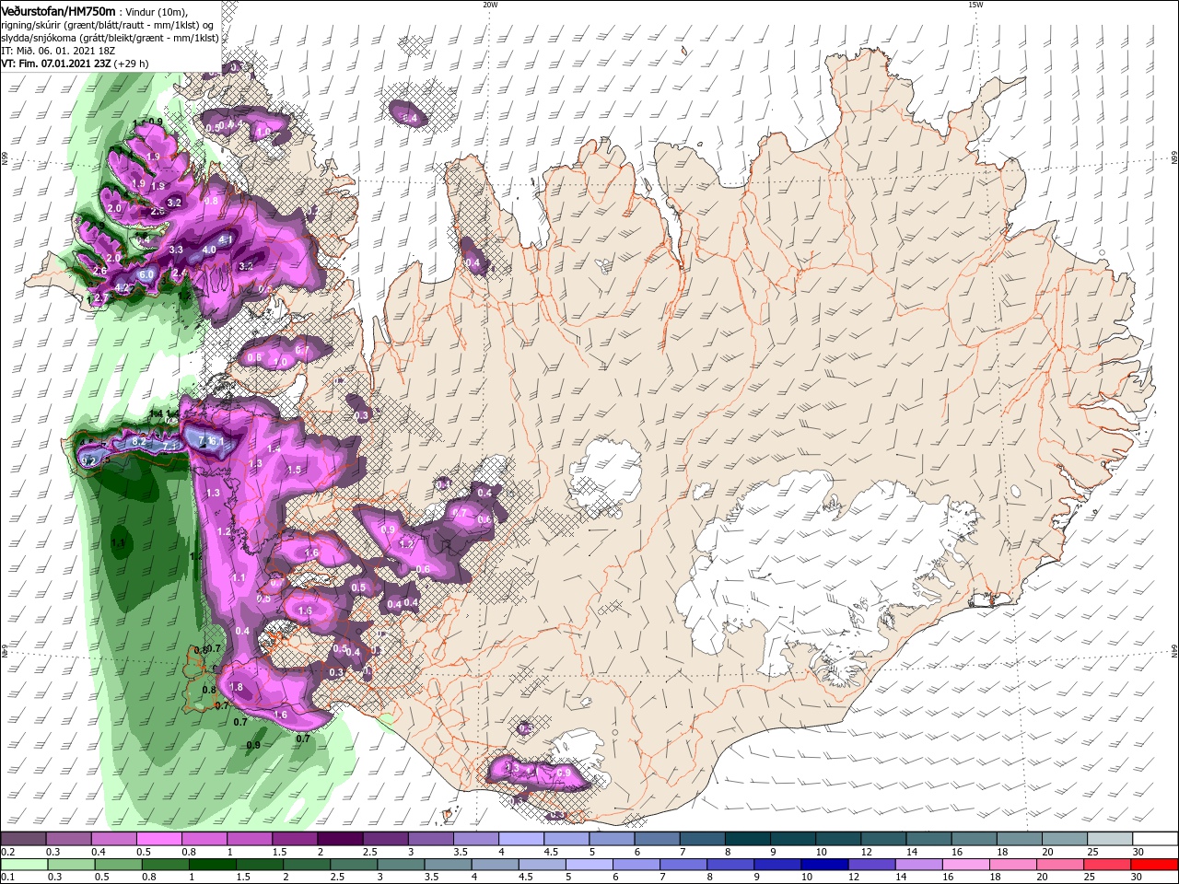Click the 9.2 precipitation value on the peninsula tip
1179x884 pixels.
(x=89, y=460)
